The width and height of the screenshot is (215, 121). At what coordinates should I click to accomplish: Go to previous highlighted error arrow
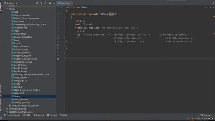tap(210, 7)
